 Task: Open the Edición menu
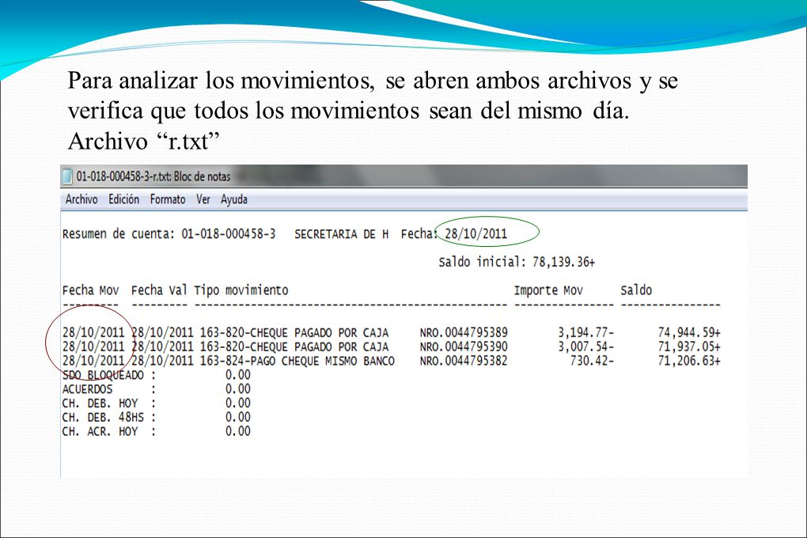tap(123, 199)
